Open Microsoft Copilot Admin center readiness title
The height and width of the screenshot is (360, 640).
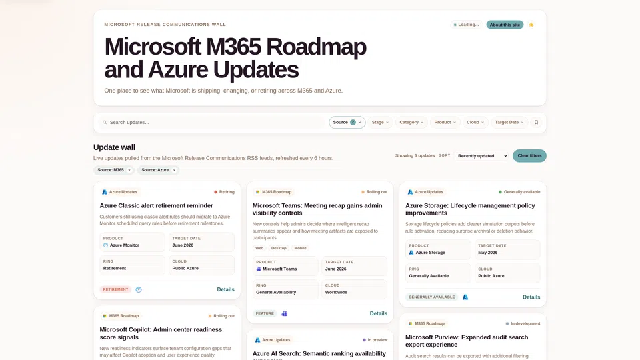tap(161, 333)
